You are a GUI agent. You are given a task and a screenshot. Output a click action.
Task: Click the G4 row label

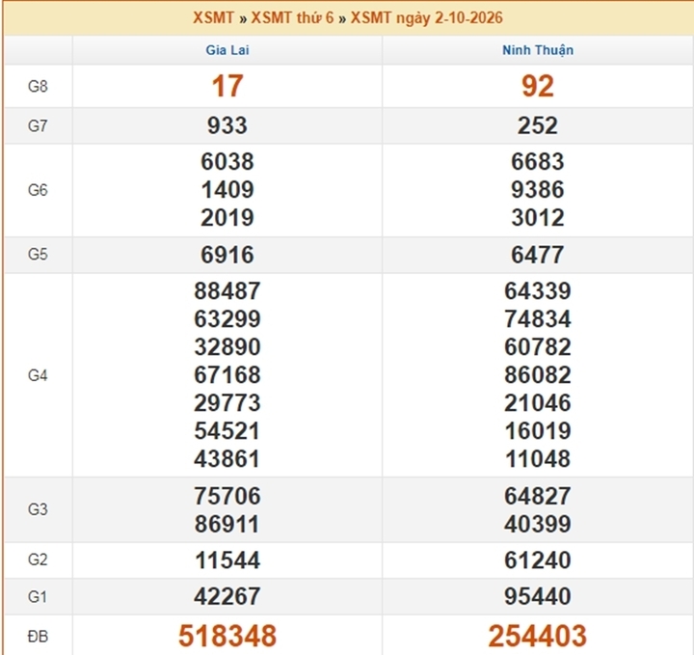click(x=38, y=375)
